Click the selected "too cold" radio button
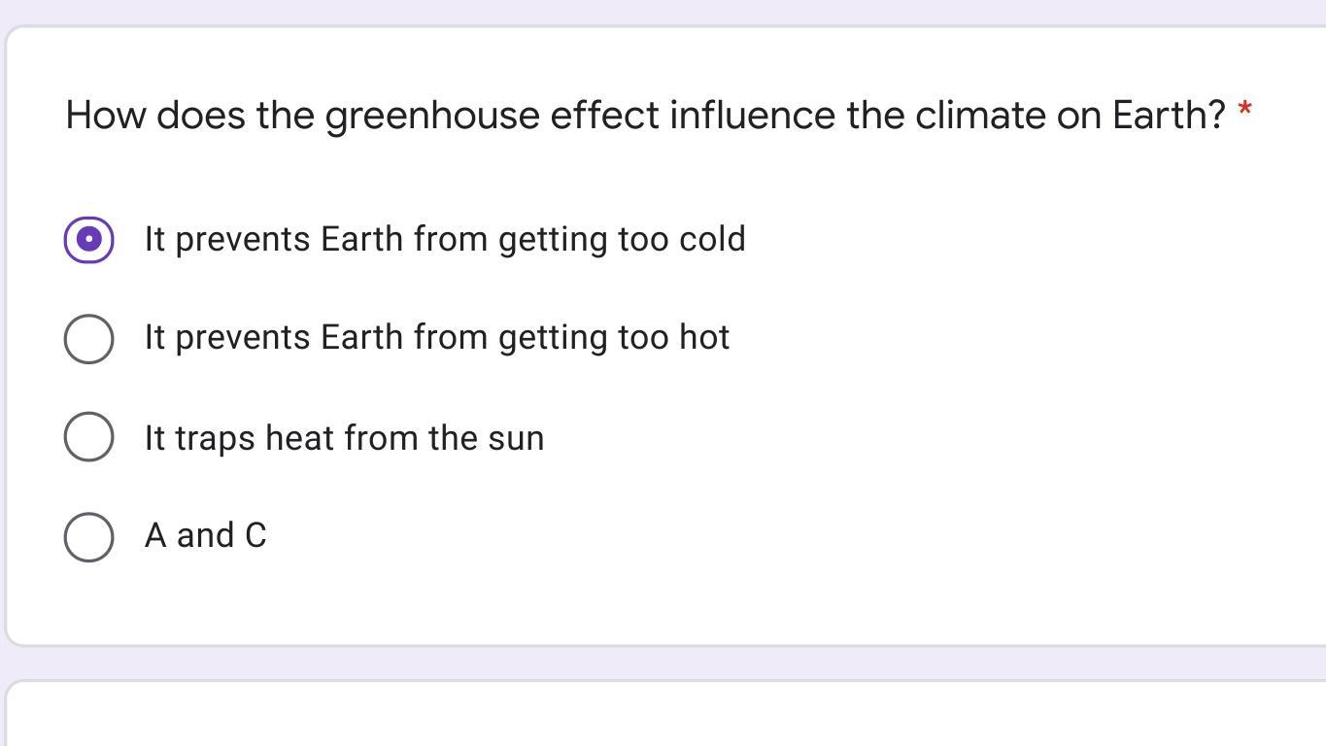The image size is (1326, 746). point(88,240)
